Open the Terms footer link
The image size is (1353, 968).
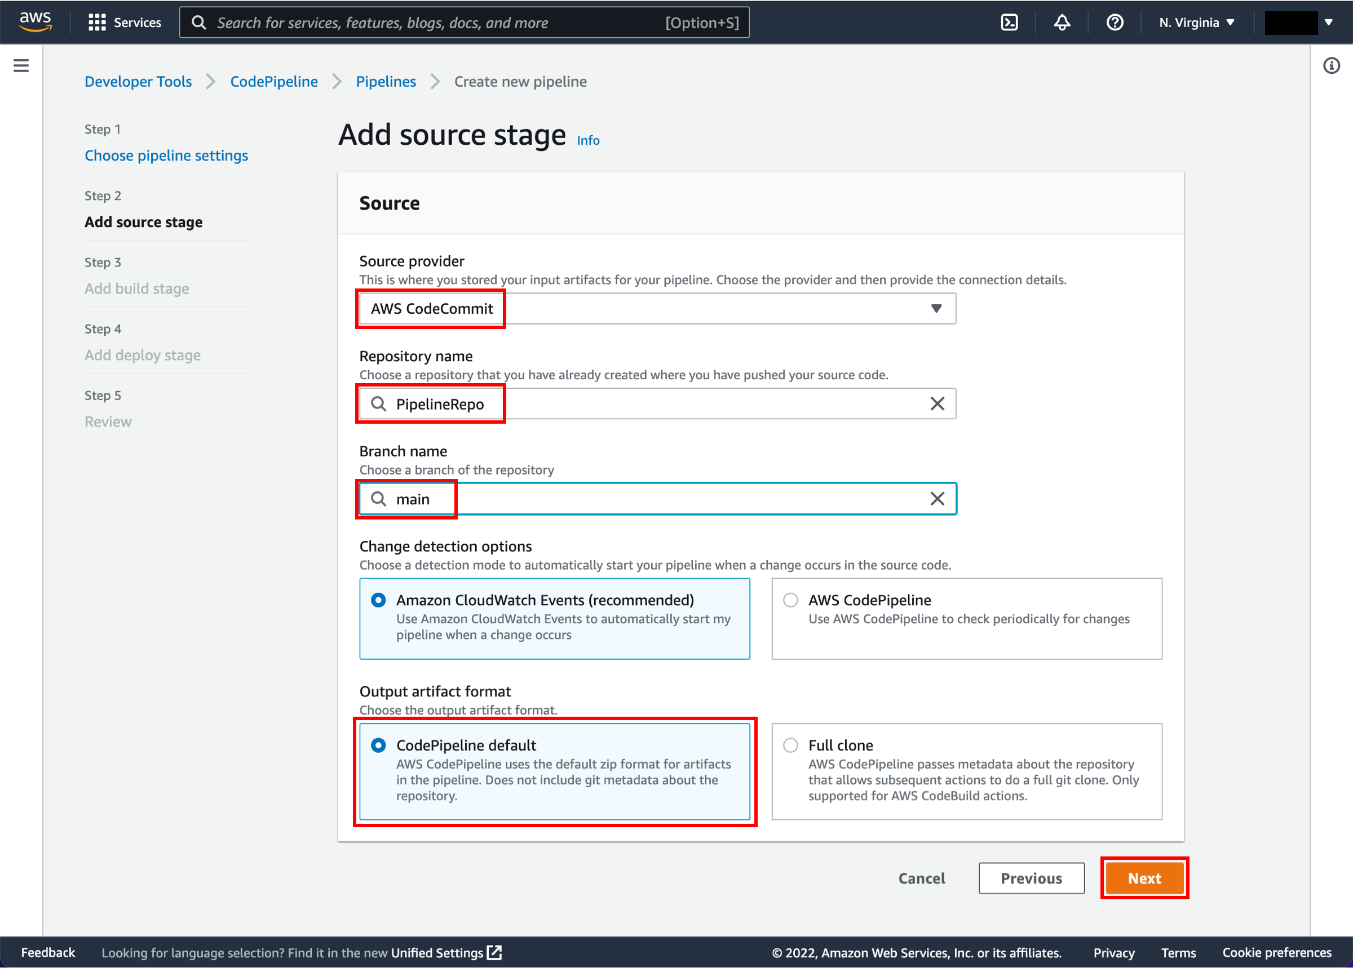point(1178,952)
